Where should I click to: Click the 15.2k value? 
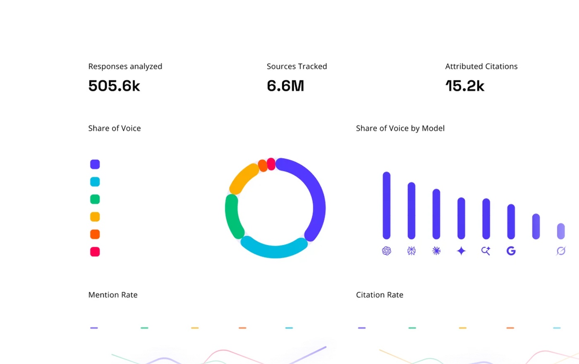465,86
